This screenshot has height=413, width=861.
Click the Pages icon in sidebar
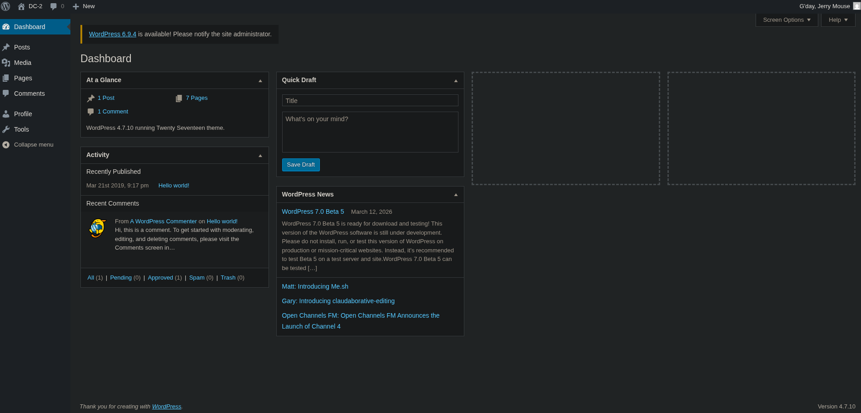(6, 78)
